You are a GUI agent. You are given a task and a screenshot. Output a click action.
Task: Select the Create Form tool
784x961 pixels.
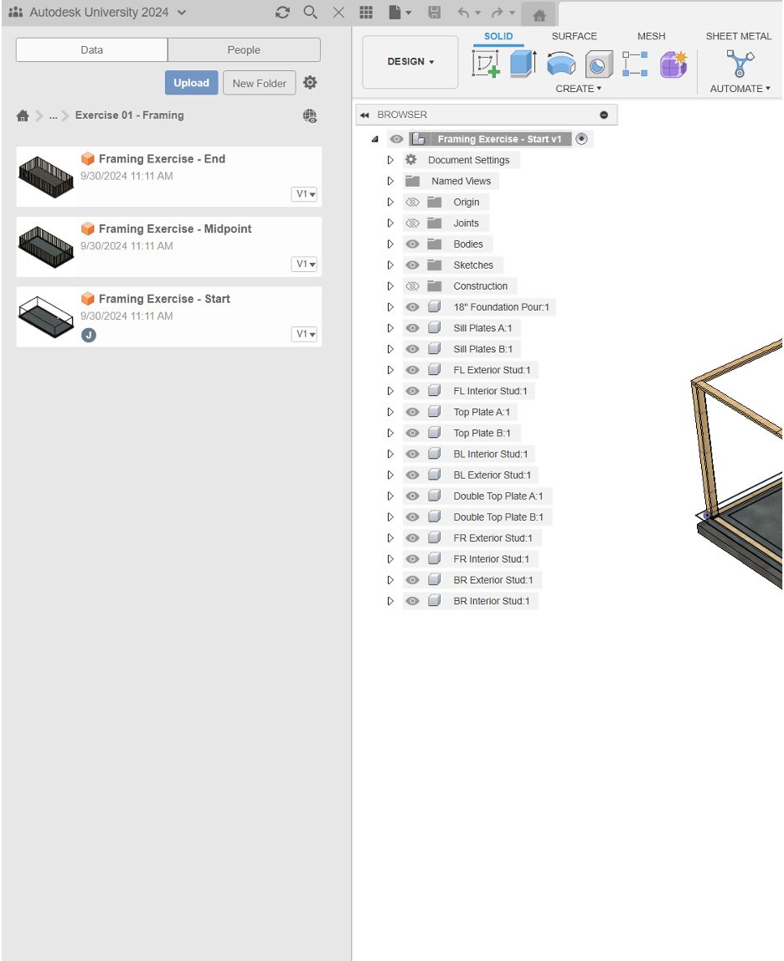[x=673, y=64]
